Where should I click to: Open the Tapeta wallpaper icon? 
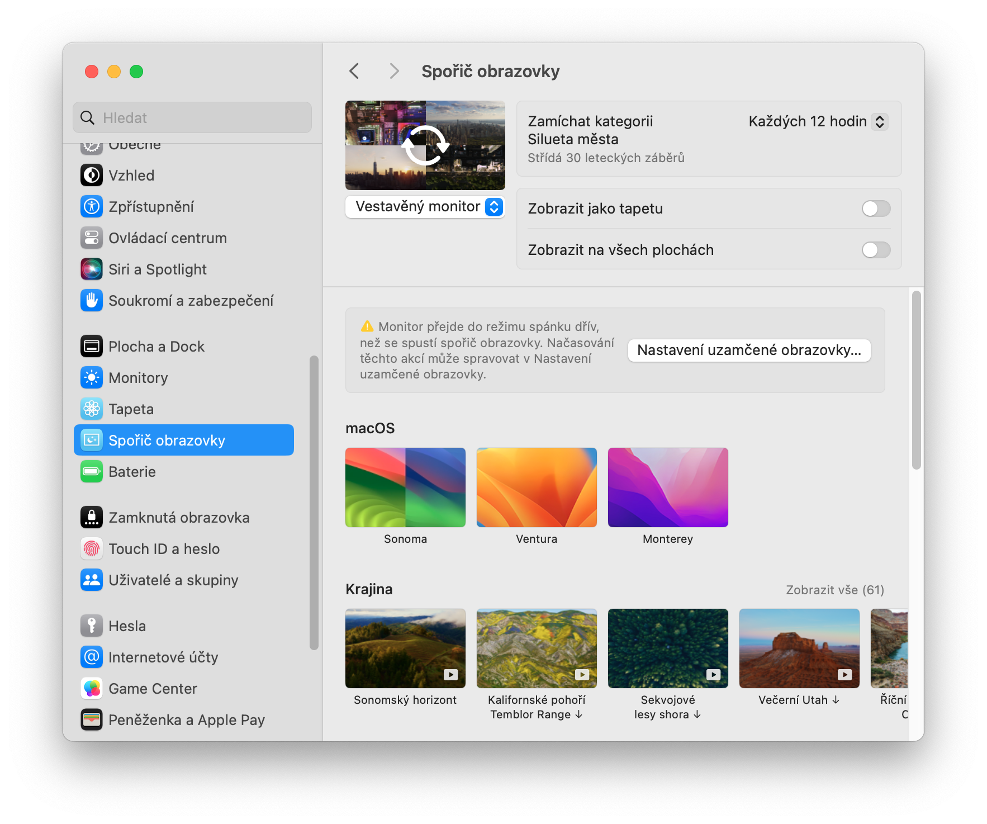tap(92, 409)
